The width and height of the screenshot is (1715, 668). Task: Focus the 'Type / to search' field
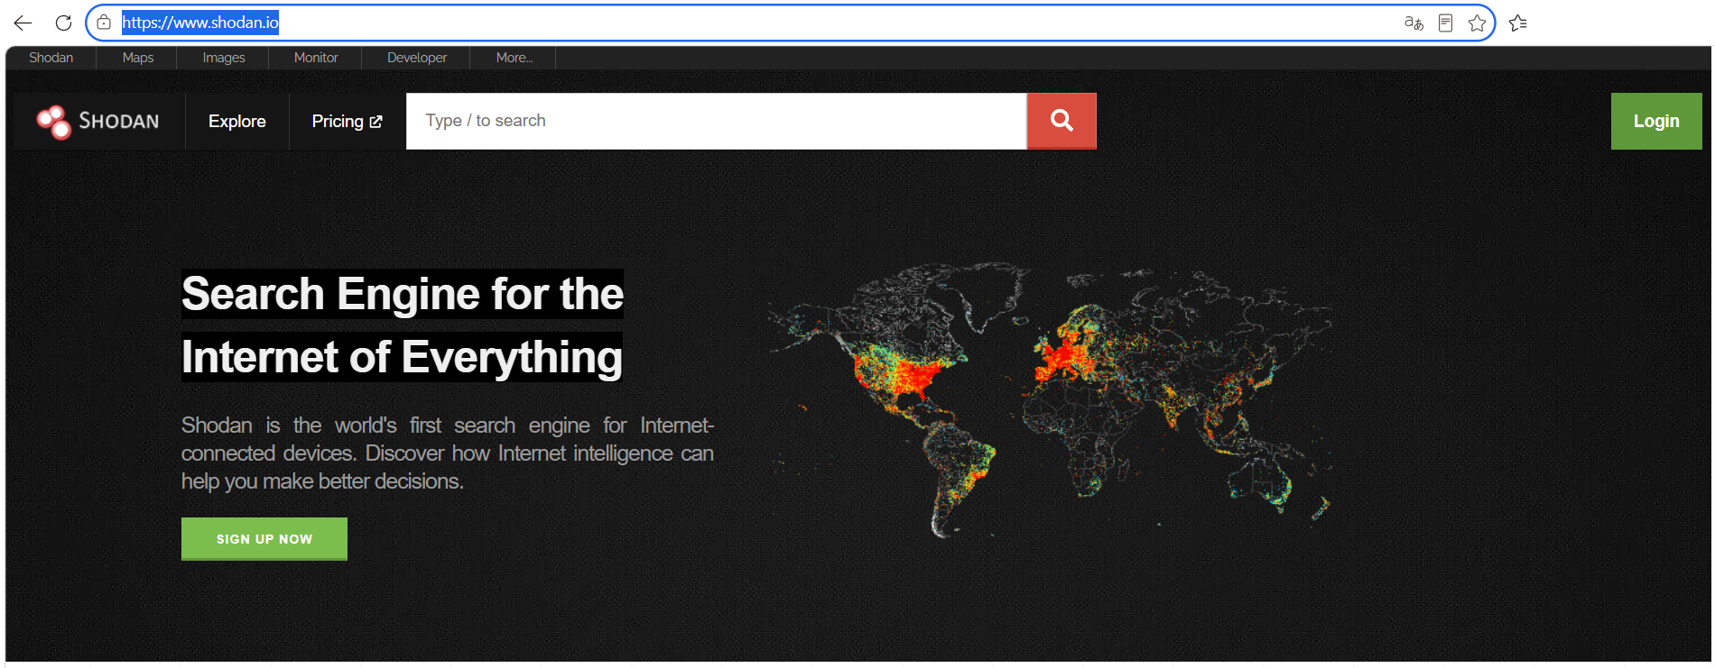(717, 121)
